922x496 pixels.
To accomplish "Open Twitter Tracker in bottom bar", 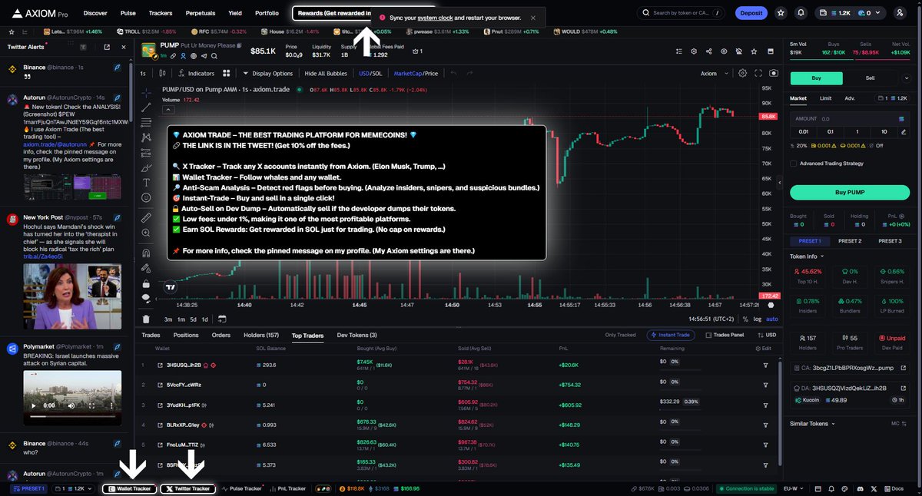I will pos(187,488).
